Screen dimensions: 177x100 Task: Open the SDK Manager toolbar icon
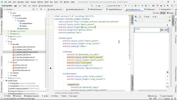(168, 6)
